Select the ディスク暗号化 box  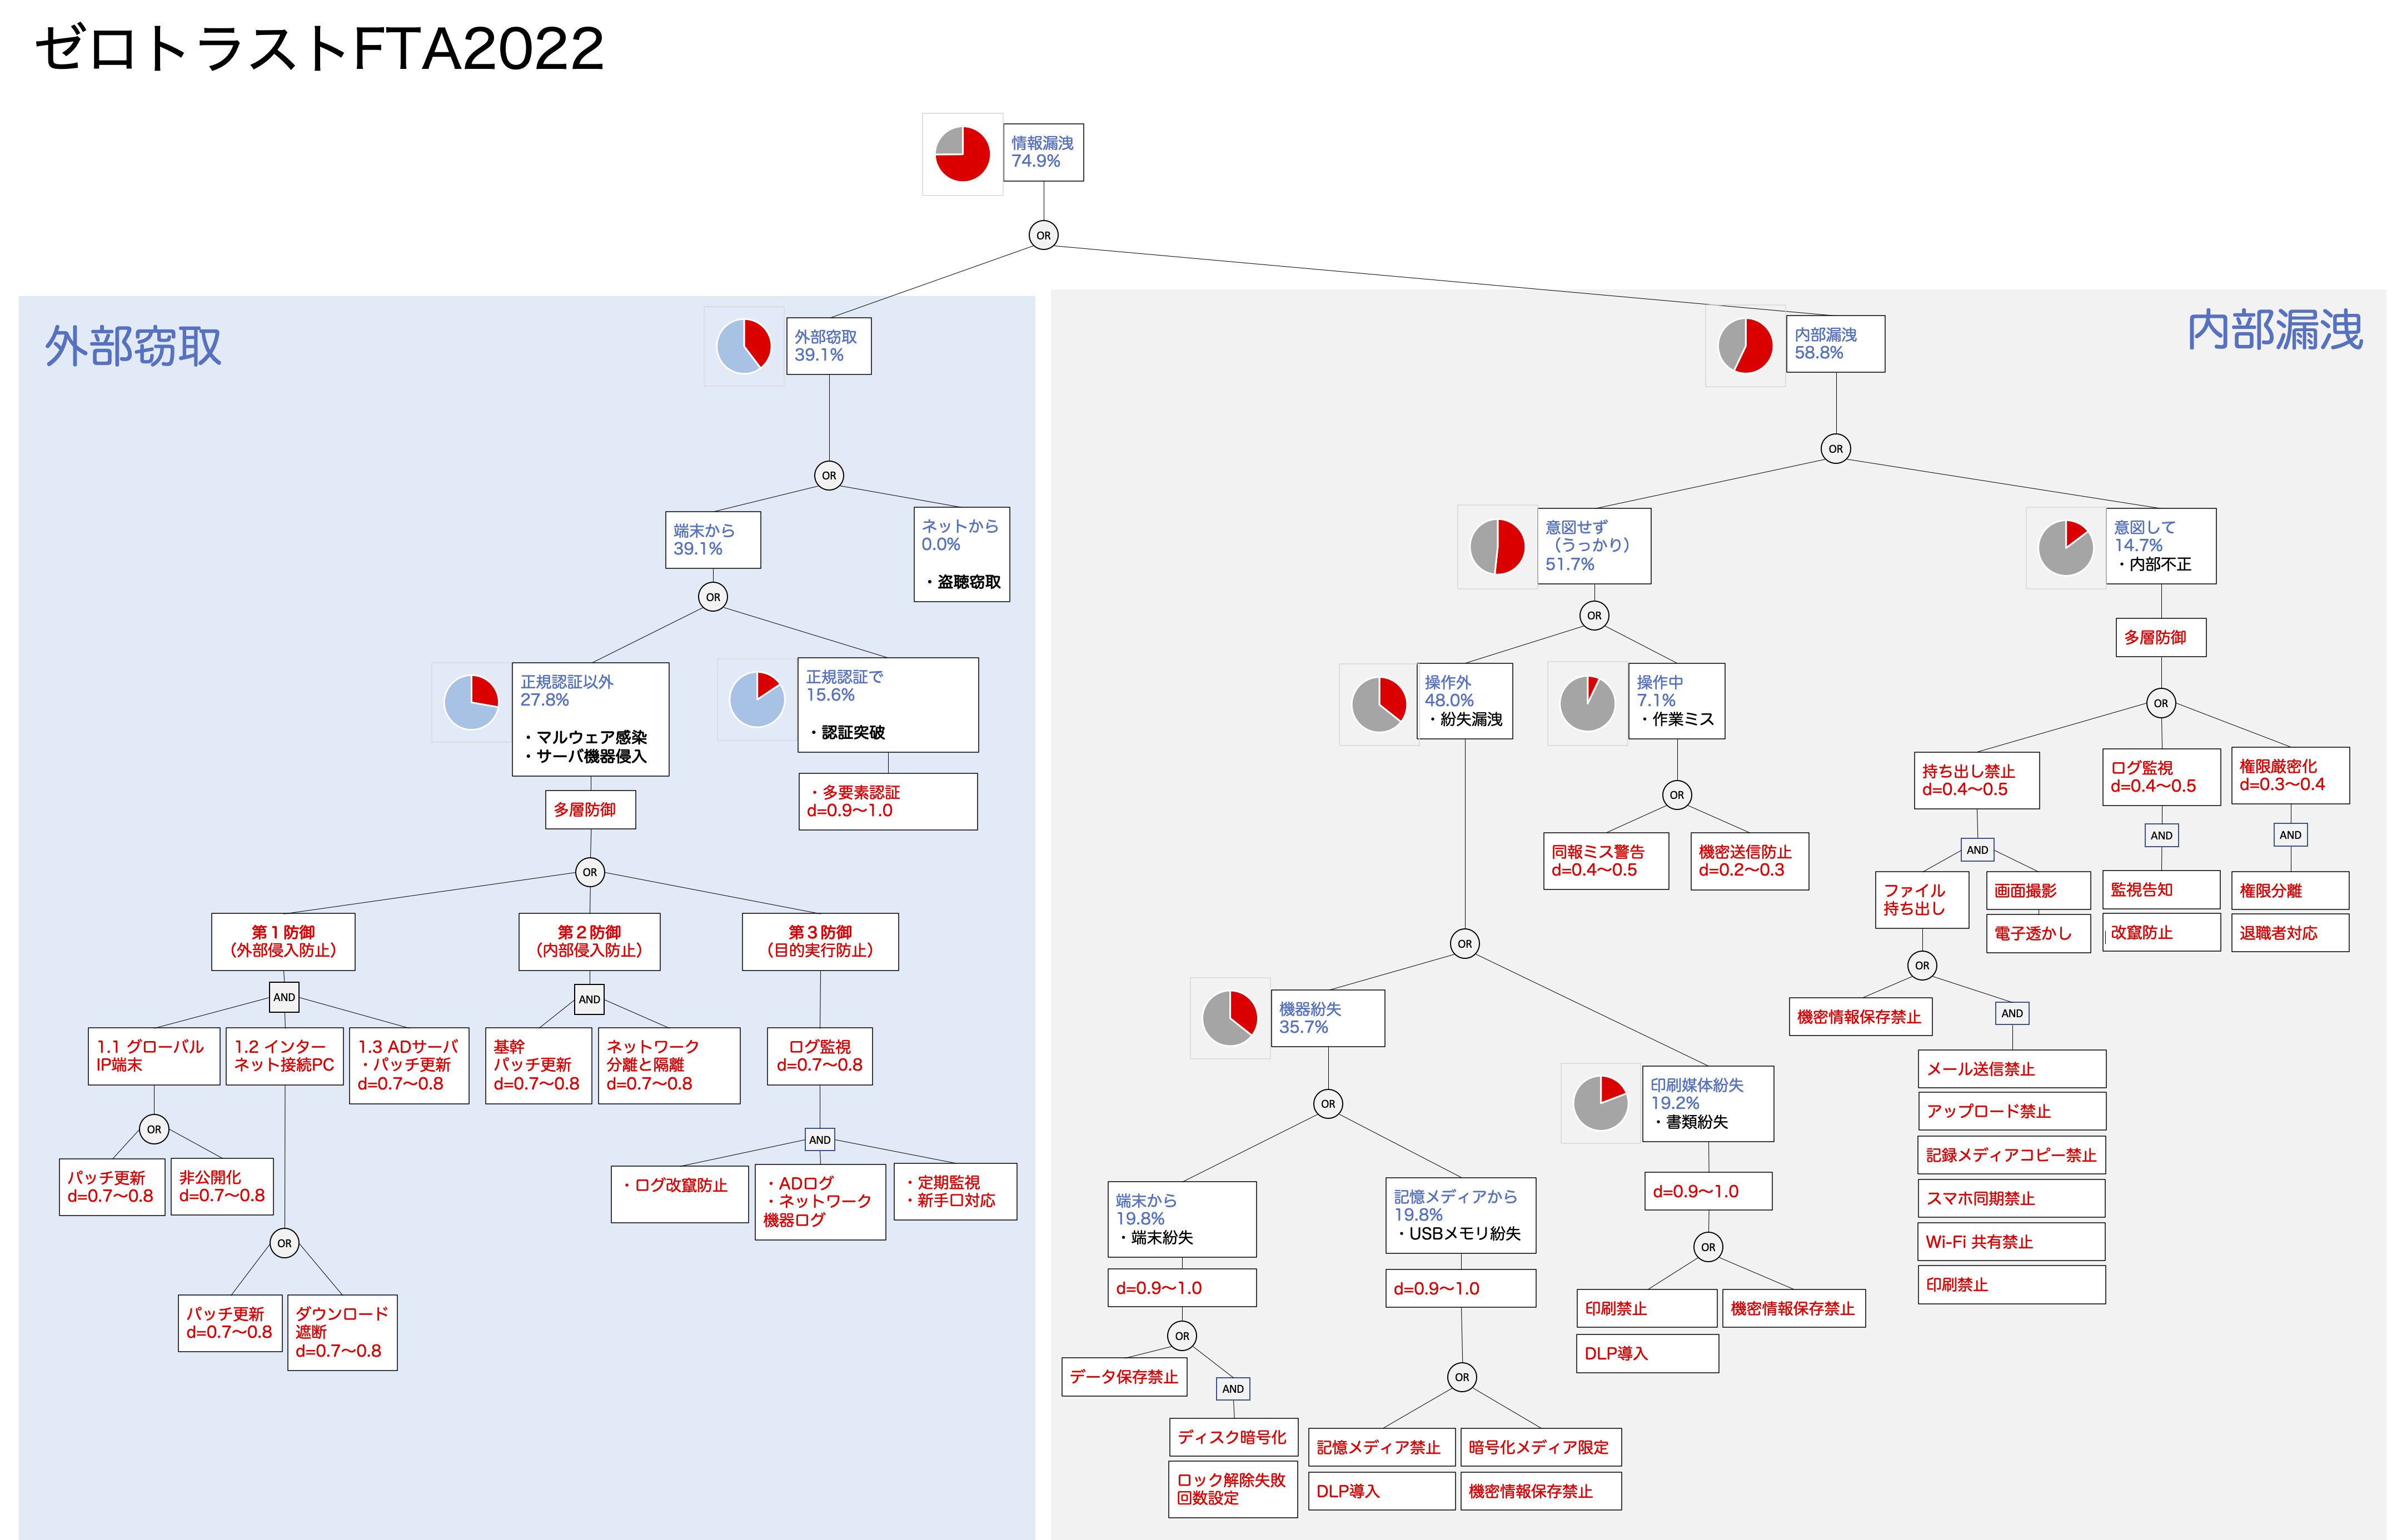coord(1234,1437)
